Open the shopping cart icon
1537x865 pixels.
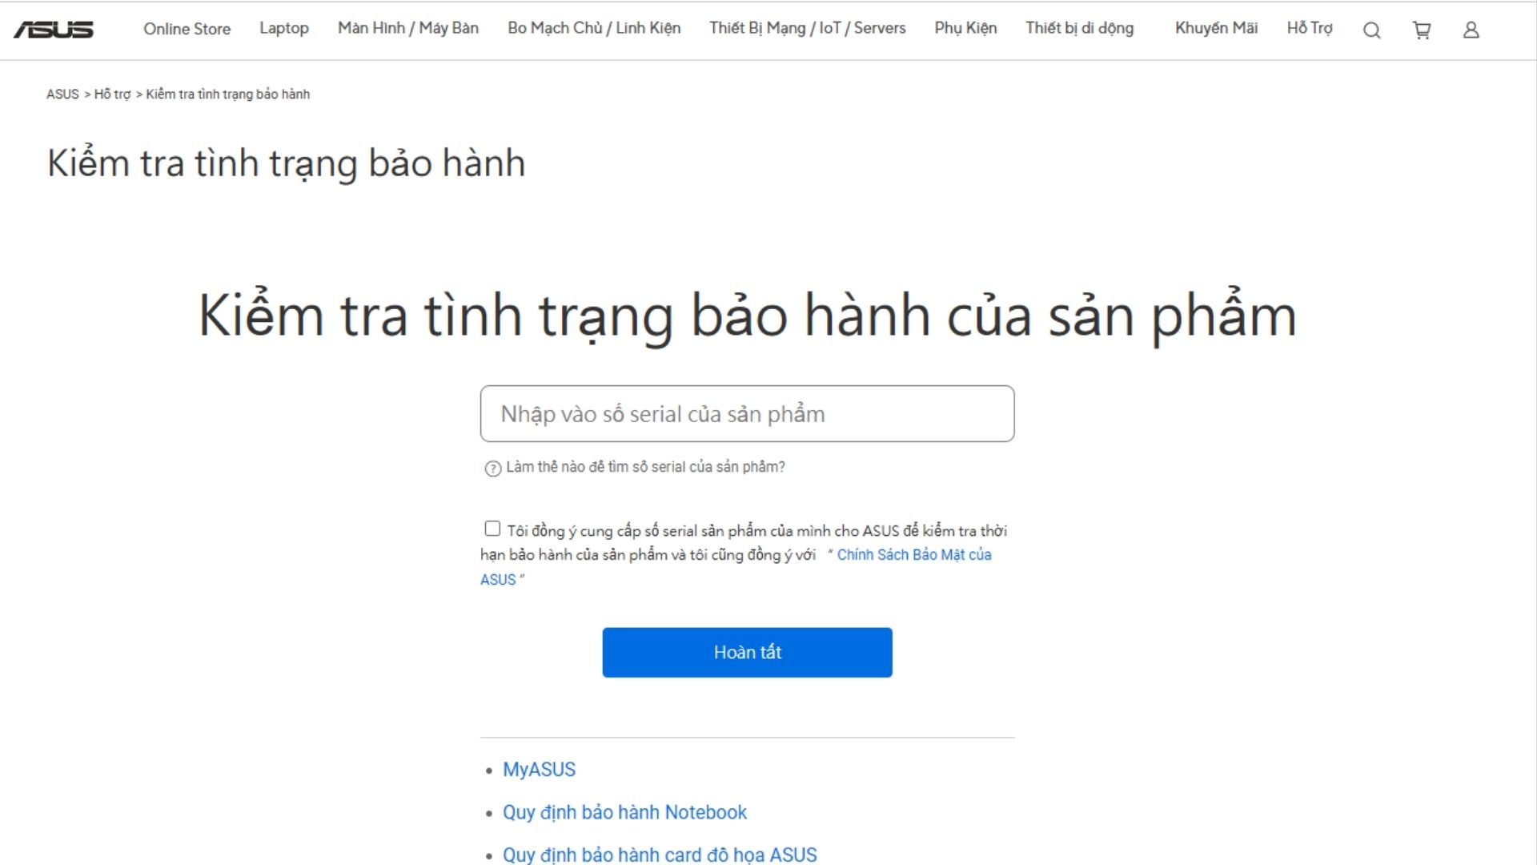point(1422,30)
